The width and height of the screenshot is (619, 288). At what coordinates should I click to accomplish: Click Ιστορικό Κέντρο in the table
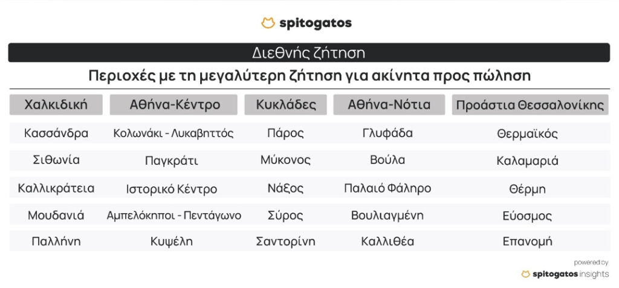(172, 189)
